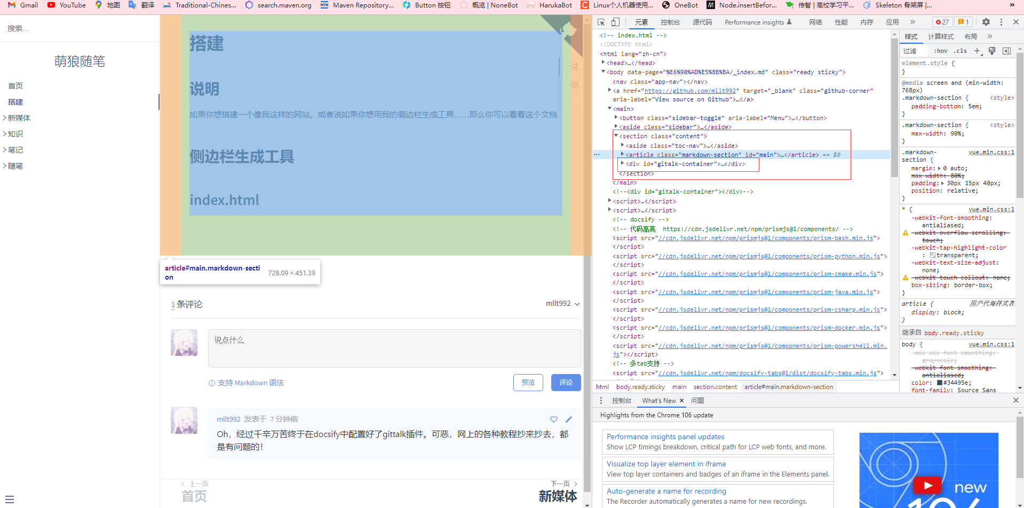1024x508 pixels.
Task: Toggle the device emulation mode icon
Action: 614,22
